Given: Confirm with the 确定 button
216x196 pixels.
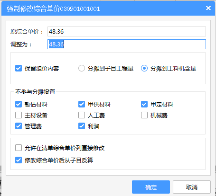Looking at the screenshot, I should click(151, 187).
